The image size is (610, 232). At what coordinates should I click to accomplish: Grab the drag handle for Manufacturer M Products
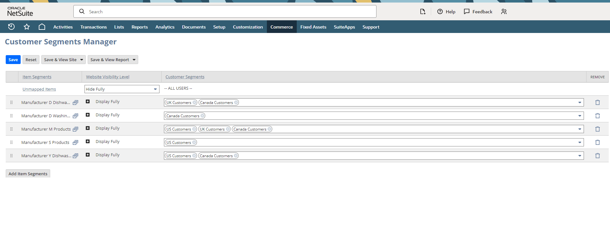tap(11, 129)
